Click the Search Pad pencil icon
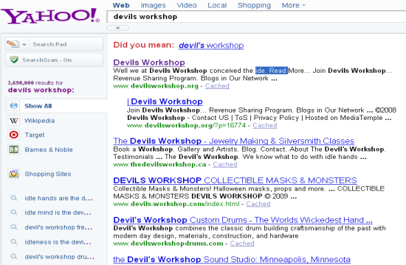406x265 pixels. pyautogui.click(x=13, y=43)
